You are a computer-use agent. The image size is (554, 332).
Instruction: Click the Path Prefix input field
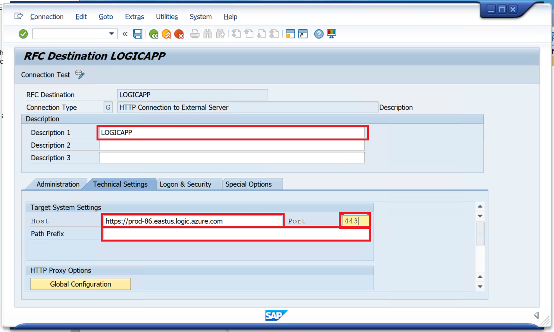(236, 234)
